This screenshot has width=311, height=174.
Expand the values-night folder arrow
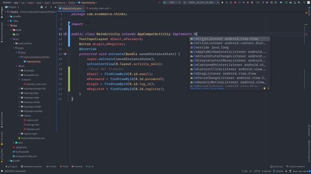coord(19,134)
